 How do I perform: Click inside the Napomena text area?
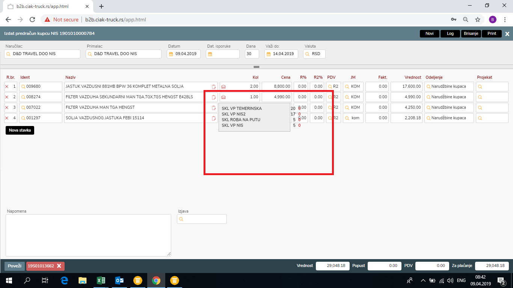[x=88, y=235]
